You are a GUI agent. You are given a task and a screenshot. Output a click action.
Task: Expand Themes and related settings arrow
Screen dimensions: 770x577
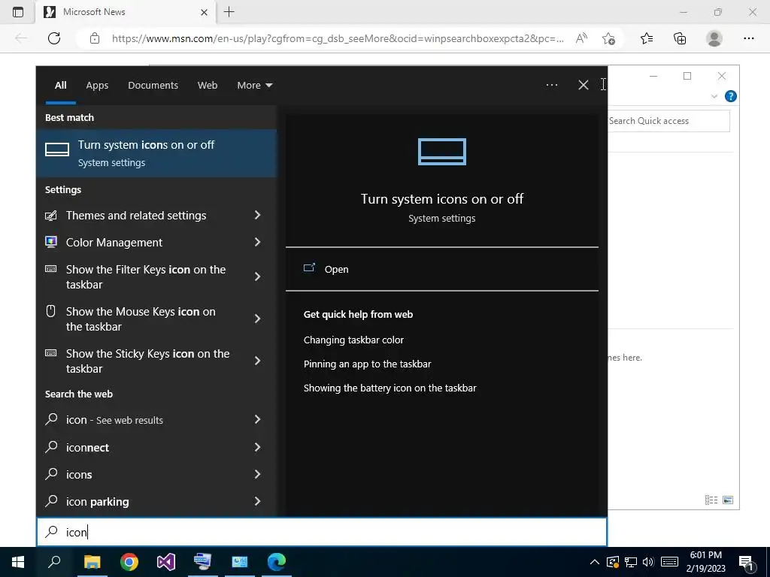point(257,215)
